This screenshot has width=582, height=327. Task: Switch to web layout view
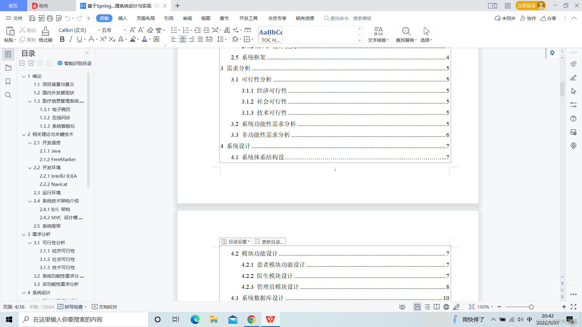click(446, 307)
